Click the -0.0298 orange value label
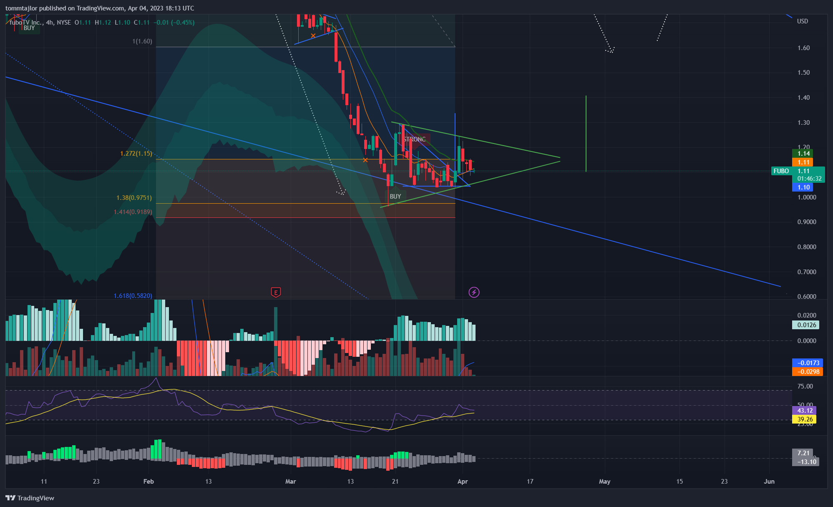 [x=808, y=372]
